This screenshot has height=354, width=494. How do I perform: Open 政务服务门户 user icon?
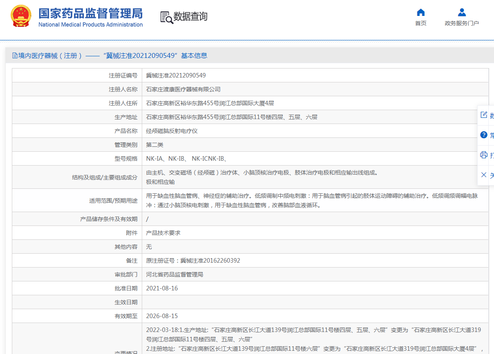coord(462,12)
